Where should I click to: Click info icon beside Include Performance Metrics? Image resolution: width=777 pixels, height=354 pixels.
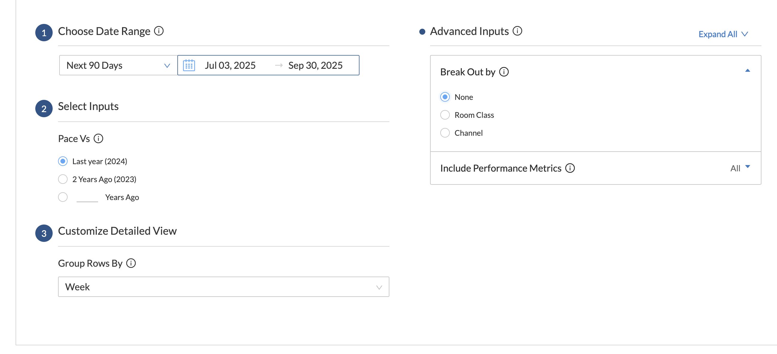(570, 168)
